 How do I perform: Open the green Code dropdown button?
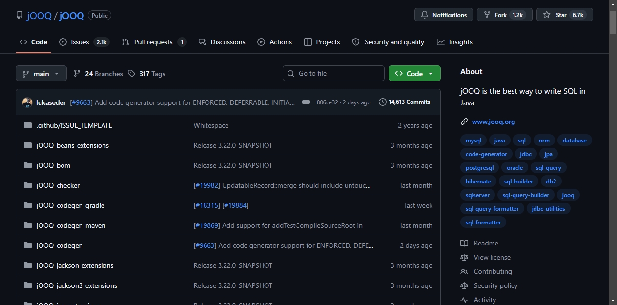(414, 73)
